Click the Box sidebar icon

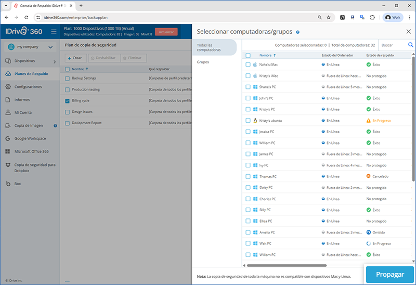point(8,184)
